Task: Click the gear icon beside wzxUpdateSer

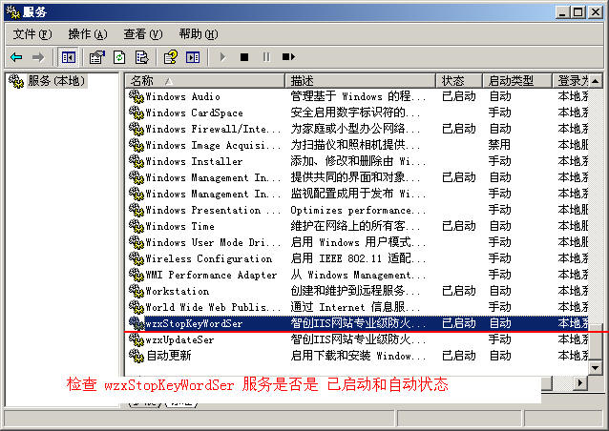Action: pos(136,339)
